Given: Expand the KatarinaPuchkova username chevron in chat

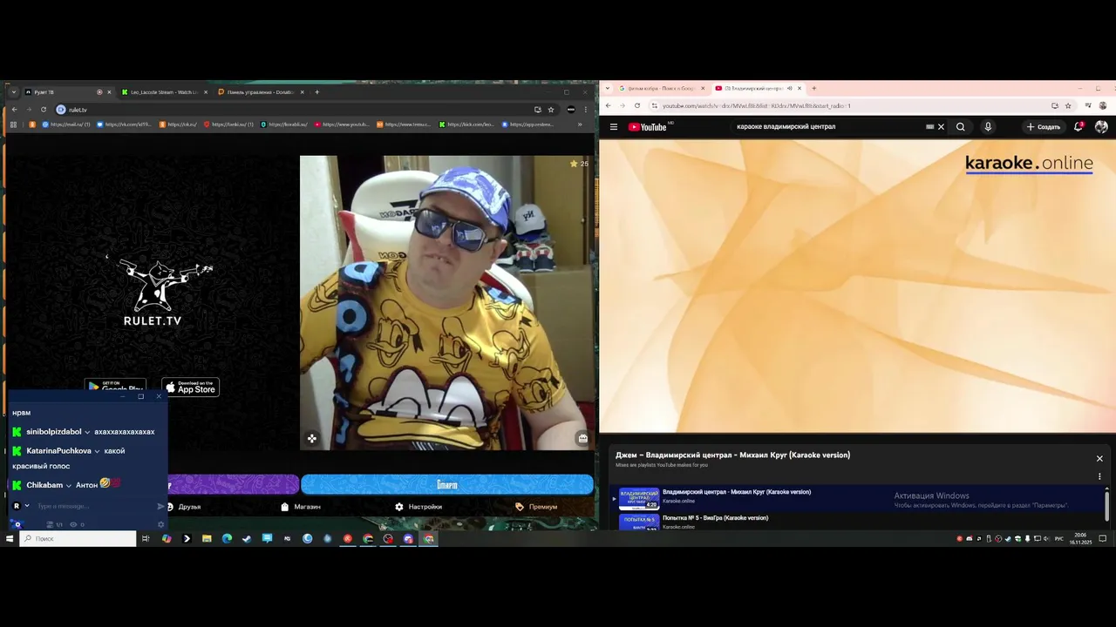Looking at the screenshot, I should 97,452.
